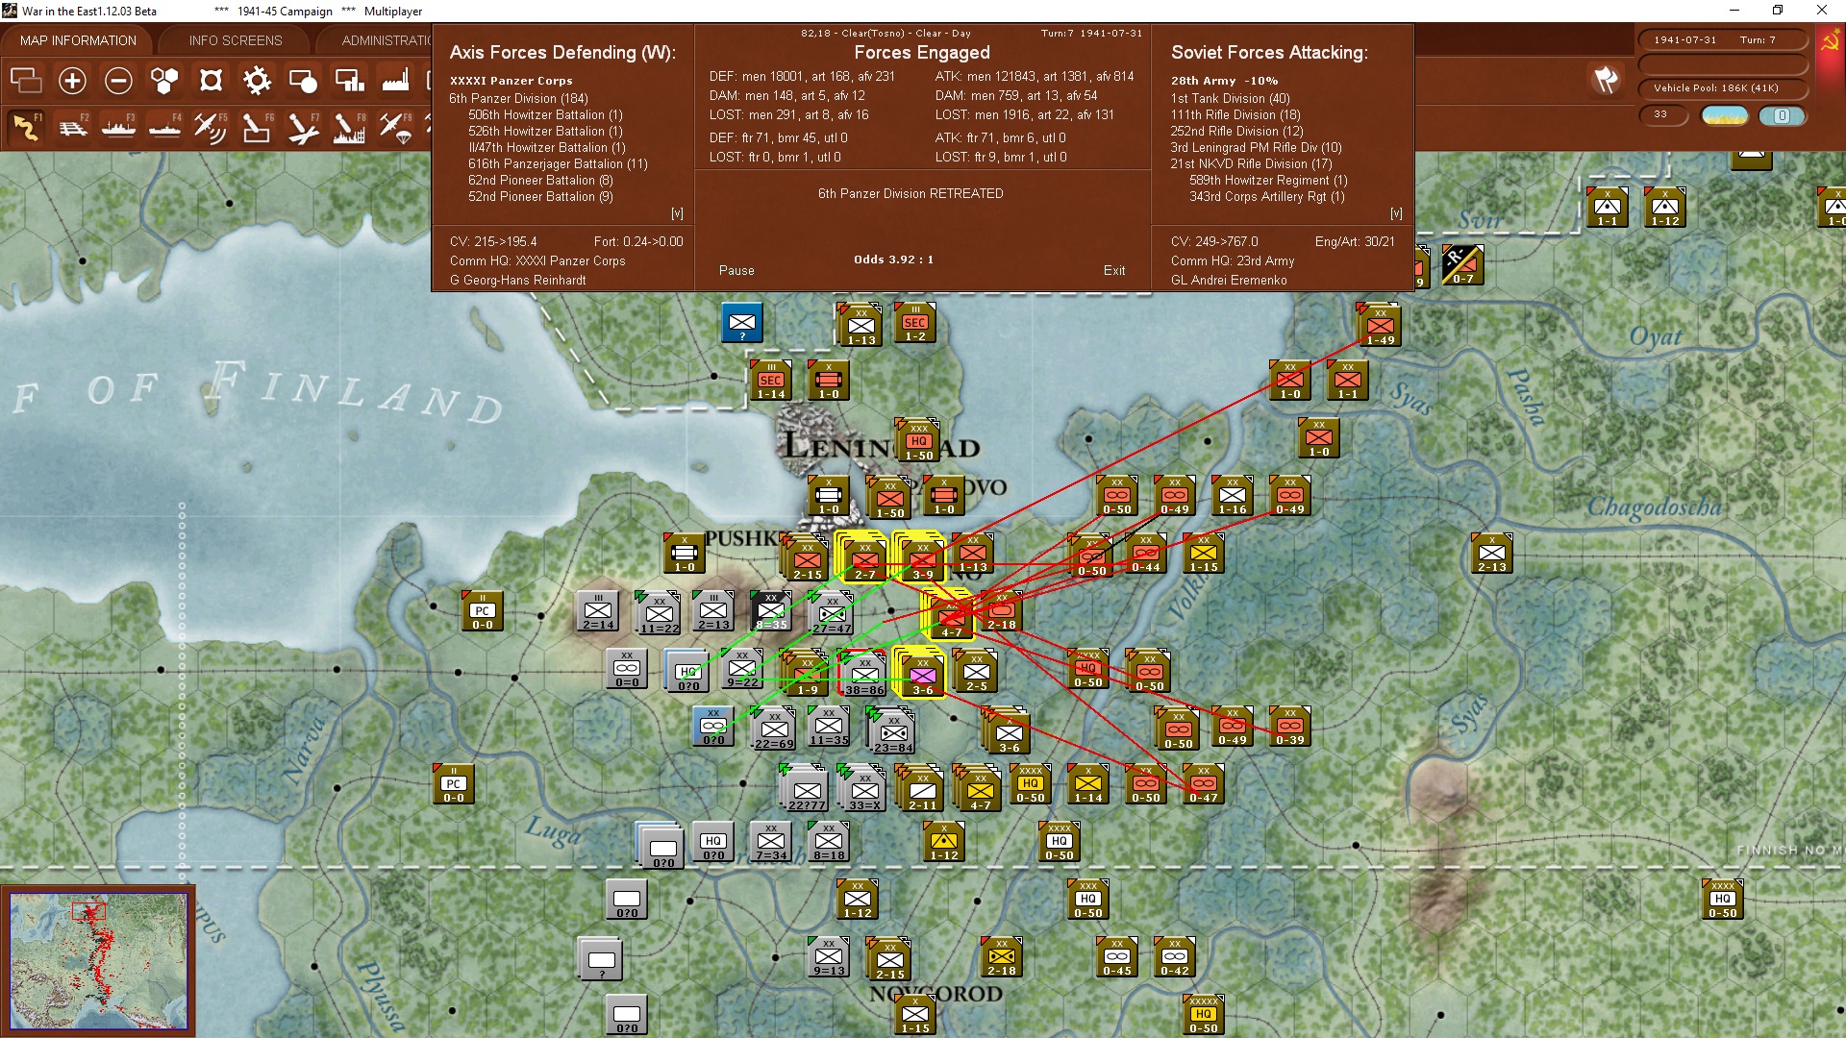Zoom in with the plus icon

coord(72,81)
